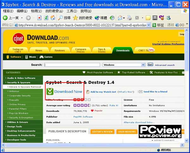The width and height of the screenshot is (190, 153).
Task: Open the Mail button dropdown arrow
Action: click(124, 18)
